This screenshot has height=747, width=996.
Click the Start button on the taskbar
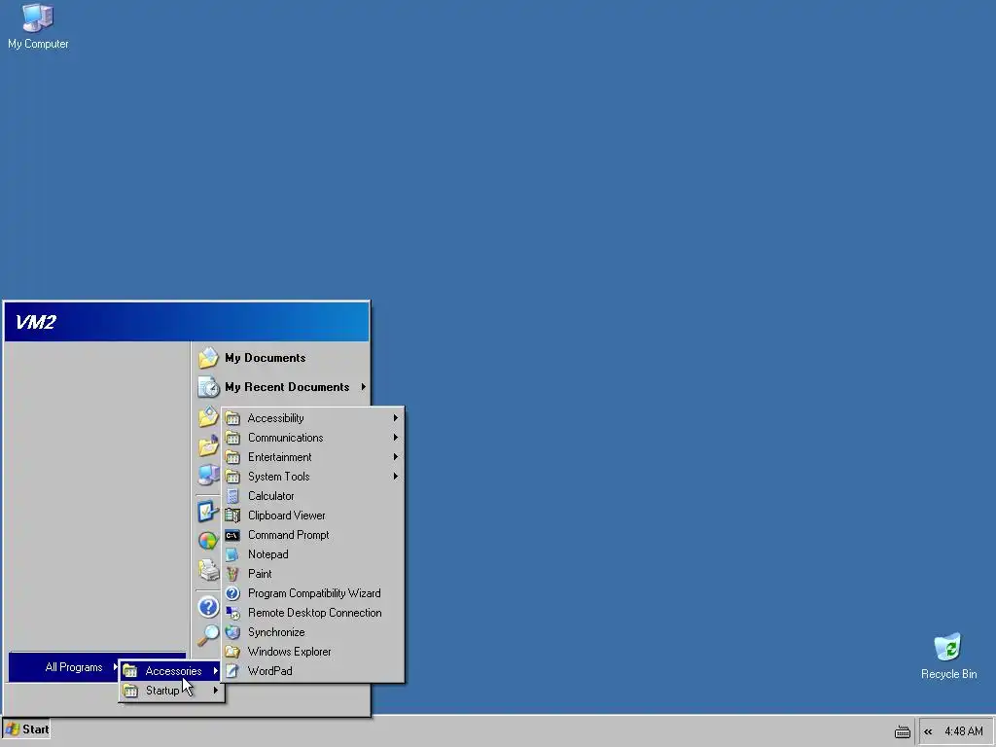(x=26, y=729)
